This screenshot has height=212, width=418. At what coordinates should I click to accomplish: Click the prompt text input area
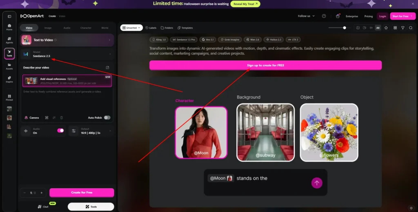pos(67,101)
